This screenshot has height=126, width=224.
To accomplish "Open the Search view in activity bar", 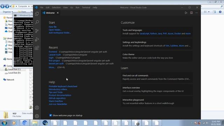I will click(37, 22).
